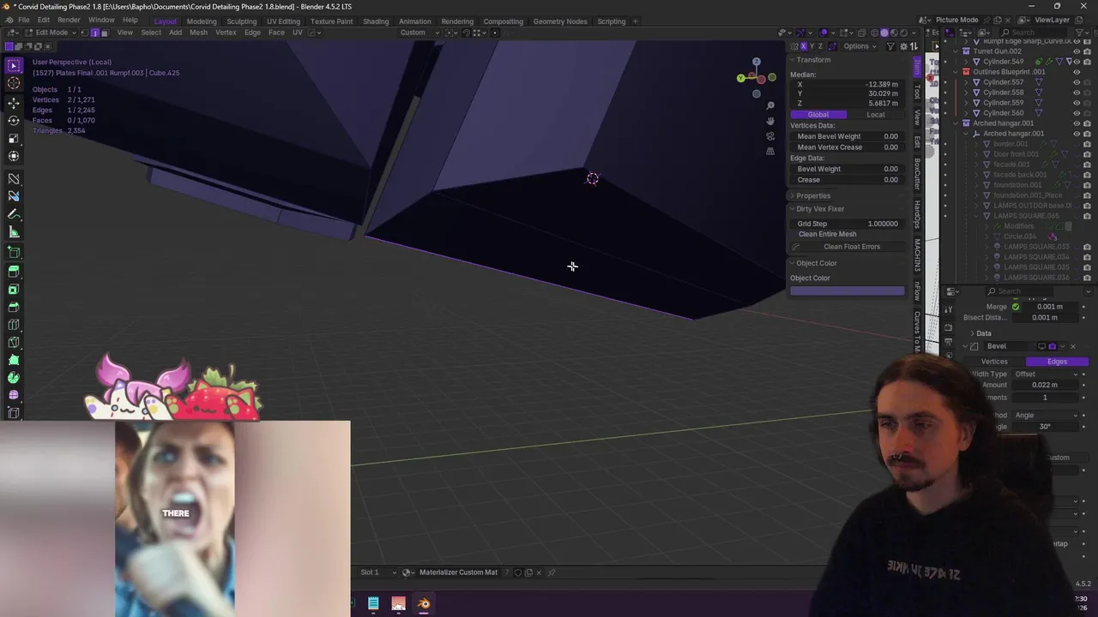
Task: Toggle X-ray view in viewport header
Action: (x=860, y=33)
